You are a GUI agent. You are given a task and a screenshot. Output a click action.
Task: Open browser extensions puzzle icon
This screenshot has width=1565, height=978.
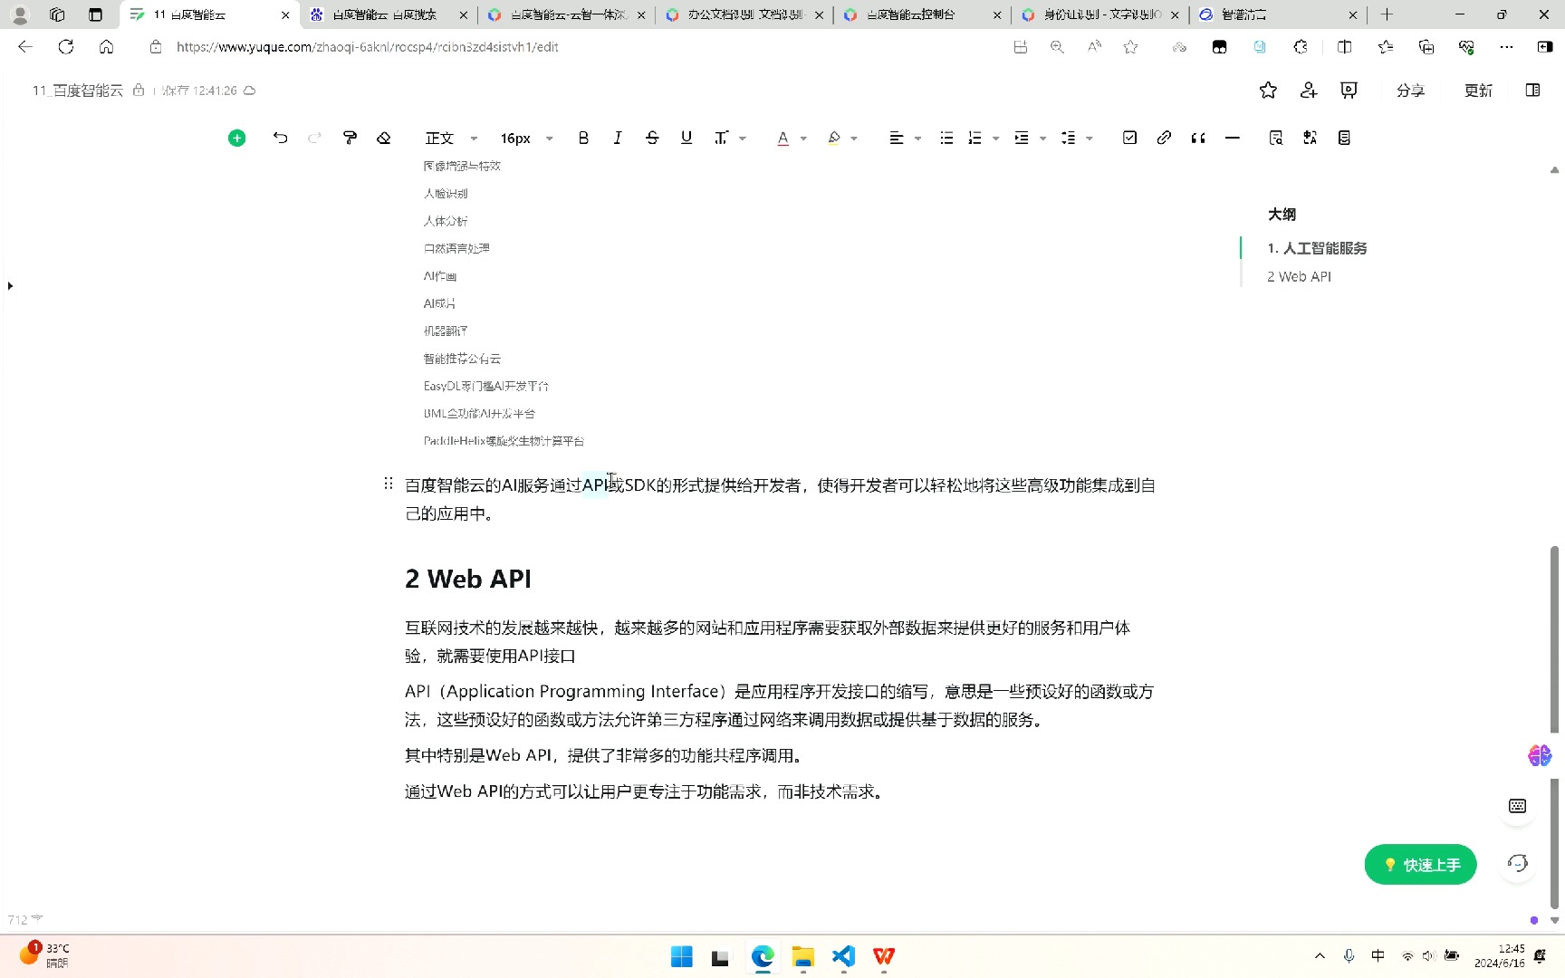point(1301,47)
